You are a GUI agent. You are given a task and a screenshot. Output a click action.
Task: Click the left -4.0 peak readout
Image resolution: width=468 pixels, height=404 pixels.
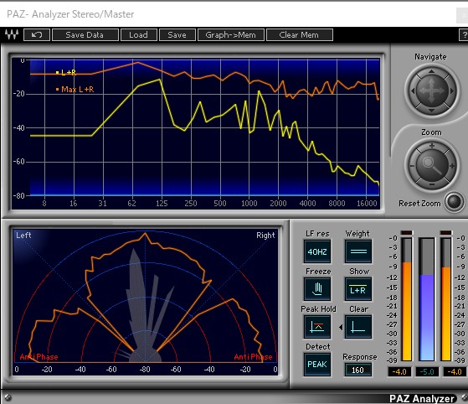click(399, 371)
